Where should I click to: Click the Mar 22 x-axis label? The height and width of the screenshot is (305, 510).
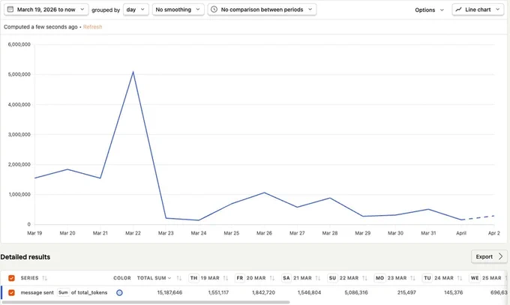pyautogui.click(x=133, y=233)
